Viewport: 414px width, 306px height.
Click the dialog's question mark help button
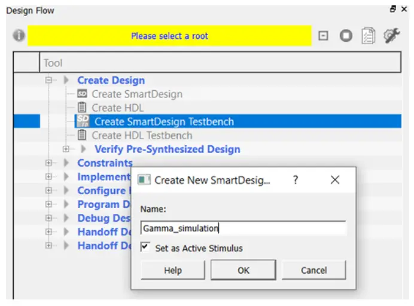click(296, 179)
